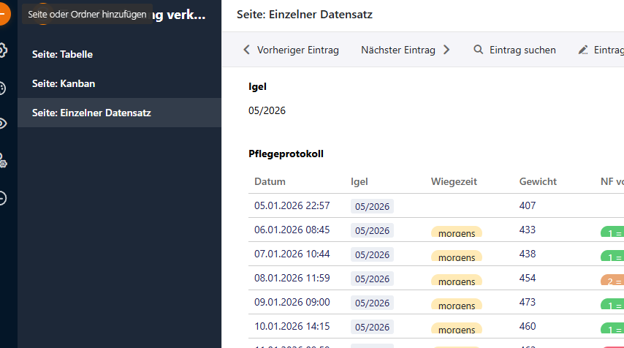Open the theme palette icon in sidebar
Viewport: 624px width, 348px height.
tap(3, 88)
